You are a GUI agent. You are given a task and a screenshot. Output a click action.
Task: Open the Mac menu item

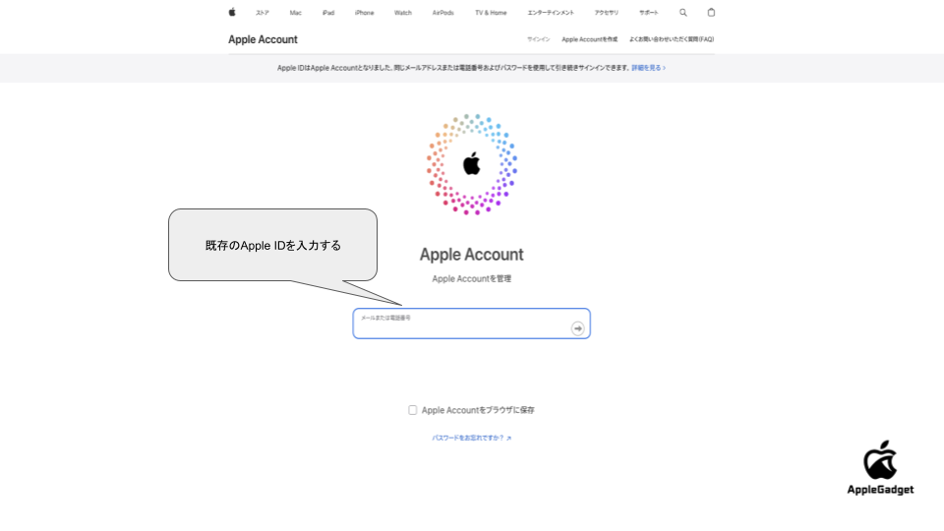(x=296, y=13)
